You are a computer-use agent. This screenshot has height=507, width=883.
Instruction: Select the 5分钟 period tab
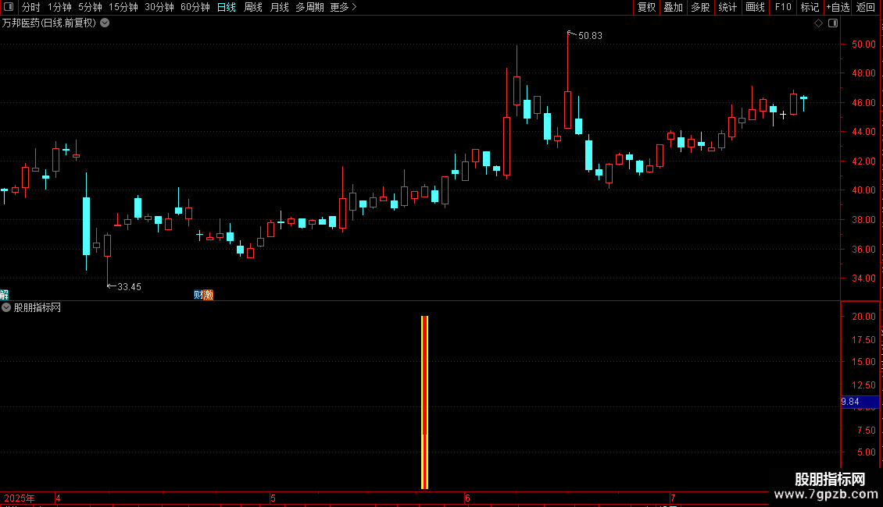tap(90, 7)
